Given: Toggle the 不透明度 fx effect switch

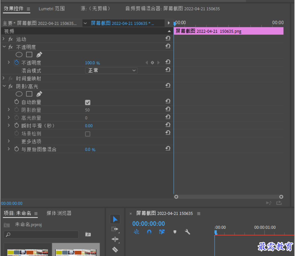Looking at the screenshot, I should point(11,47).
